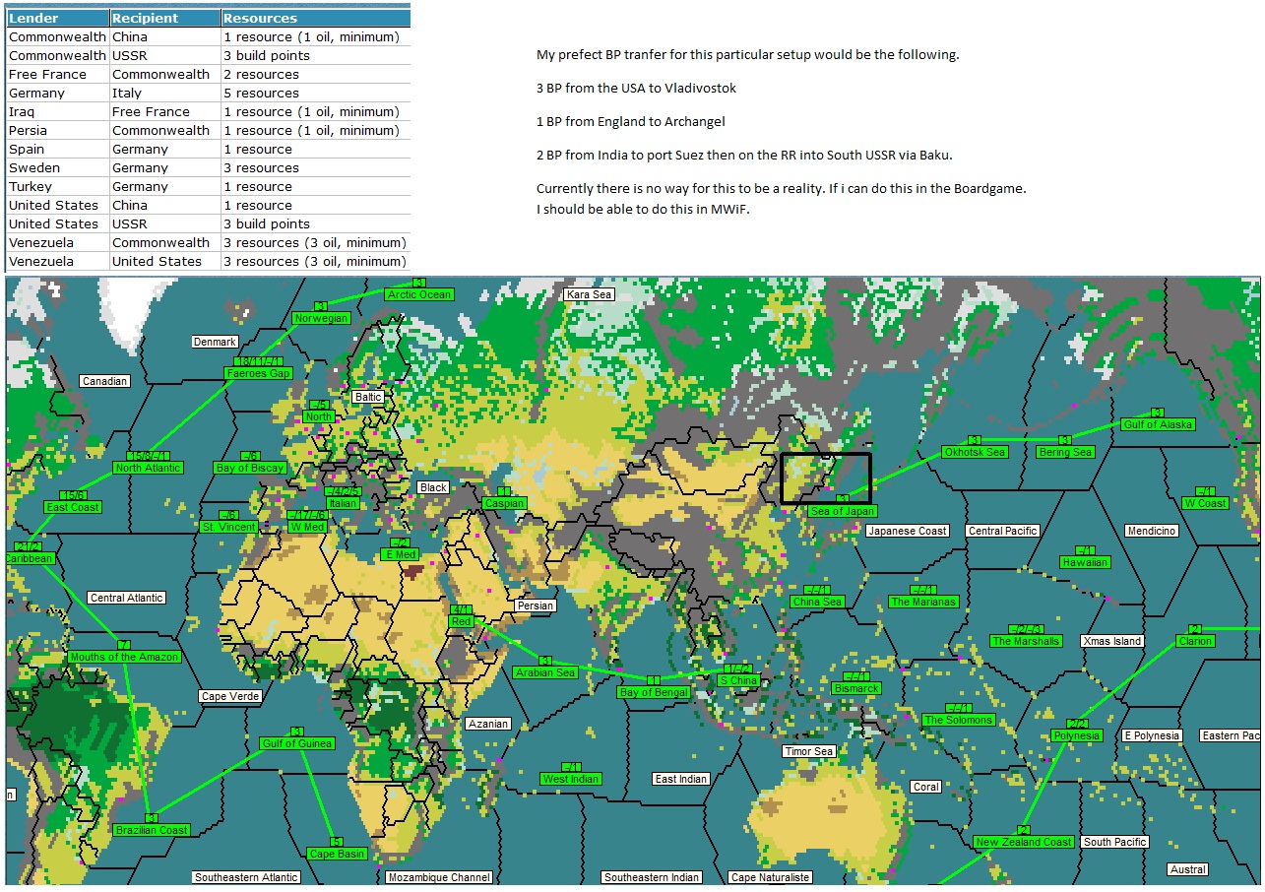Click the Arctic Ocean sea area label
This screenshot has width=1265, height=892.
click(x=419, y=294)
